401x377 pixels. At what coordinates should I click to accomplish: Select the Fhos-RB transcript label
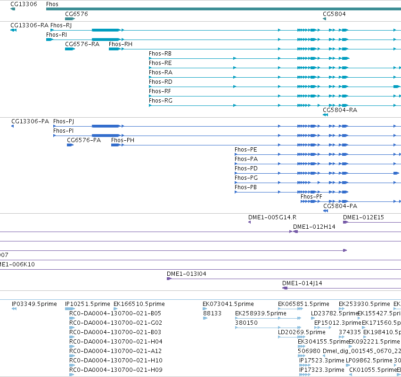coord(160,54)
